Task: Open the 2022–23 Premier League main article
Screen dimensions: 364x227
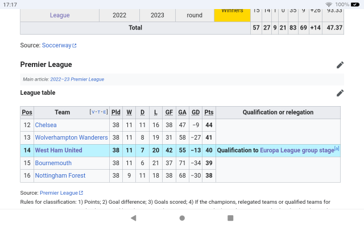Action: pyautogui.click(x=77, y=79)
